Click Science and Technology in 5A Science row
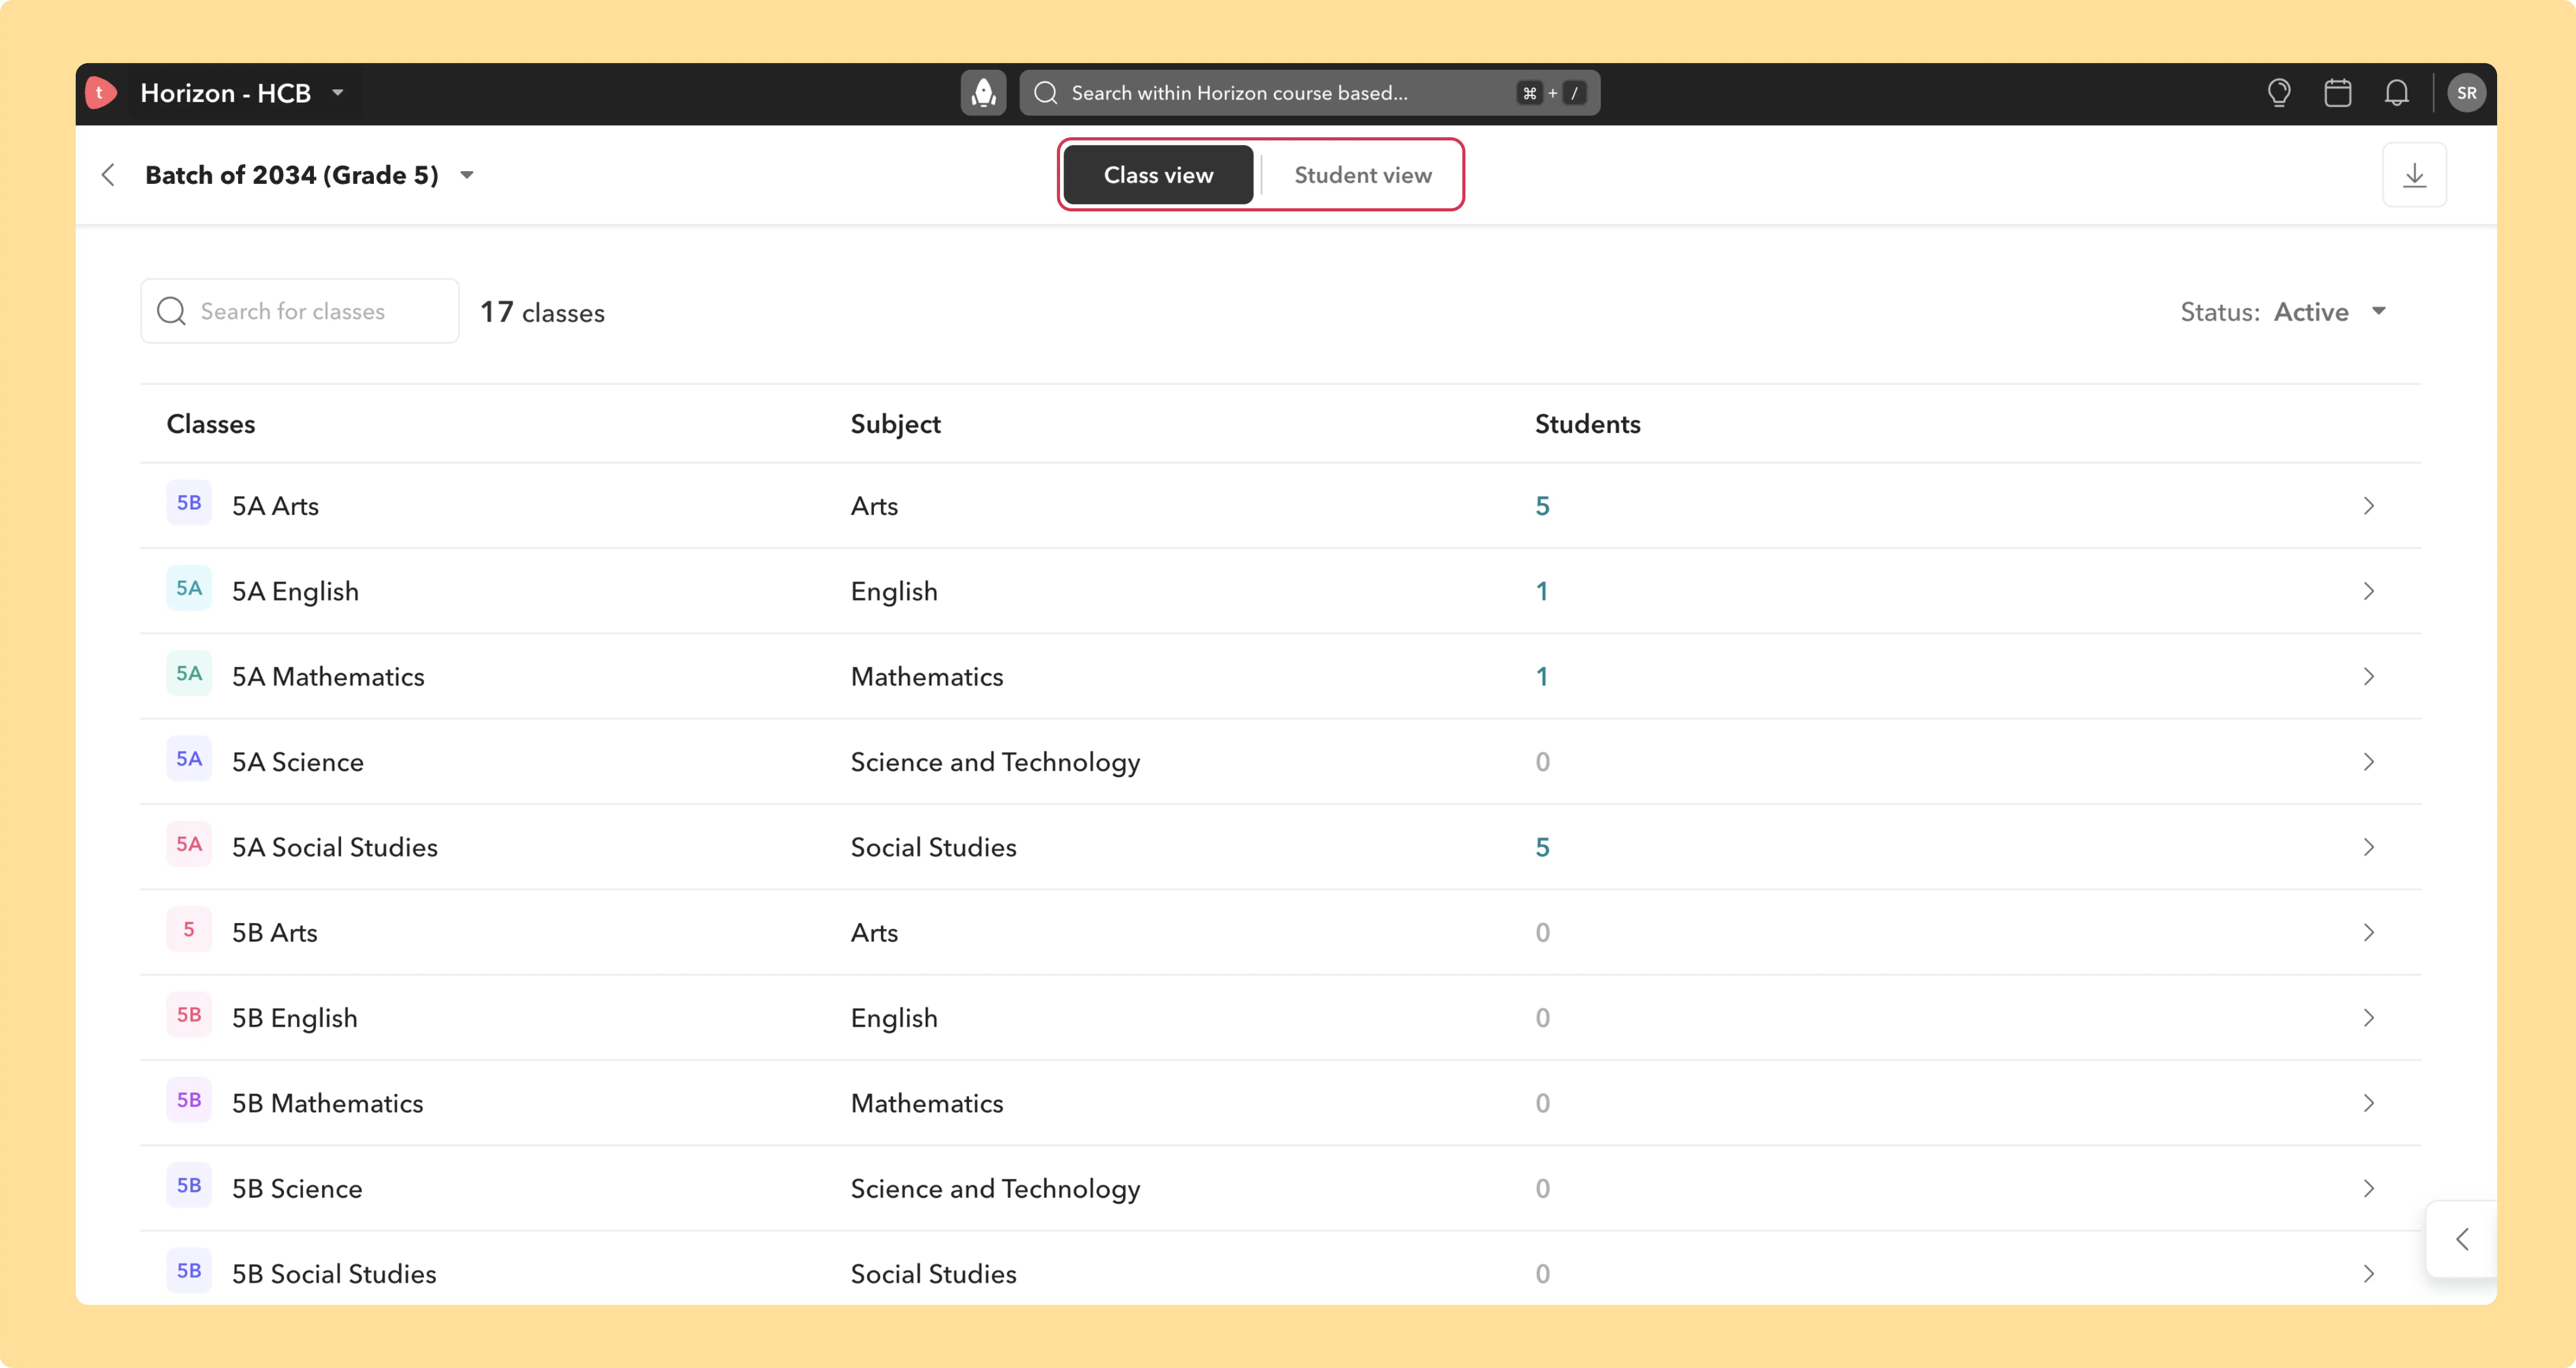The image size is (2576, 1368). (995, 762)
